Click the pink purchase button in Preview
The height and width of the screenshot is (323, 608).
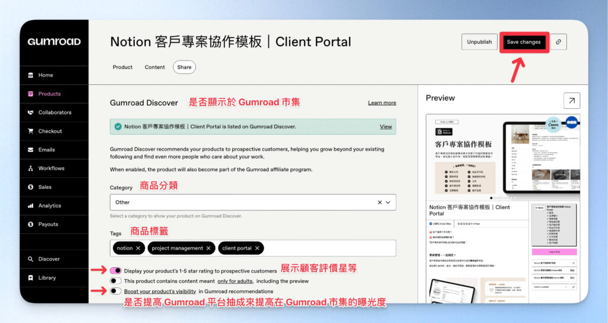click(554, 252)
